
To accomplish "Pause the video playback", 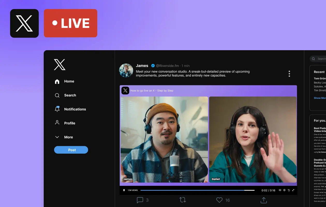I will coord(124,190).
